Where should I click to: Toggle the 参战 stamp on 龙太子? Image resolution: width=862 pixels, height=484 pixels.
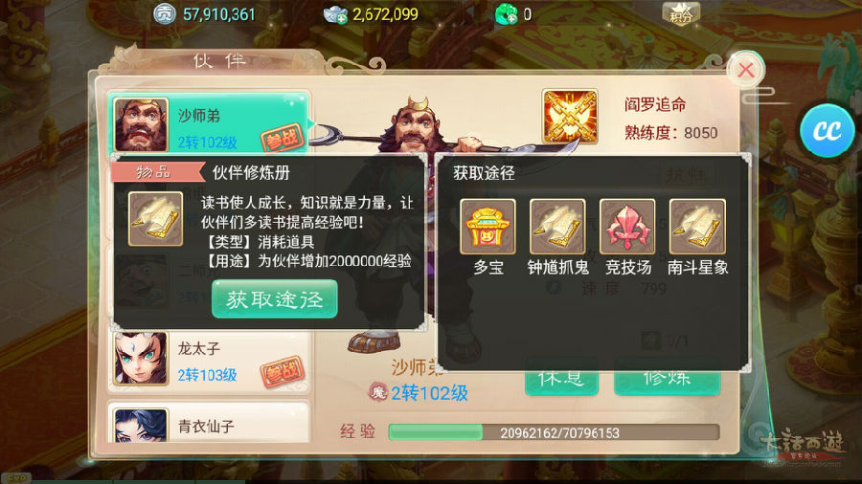(282, 372)
